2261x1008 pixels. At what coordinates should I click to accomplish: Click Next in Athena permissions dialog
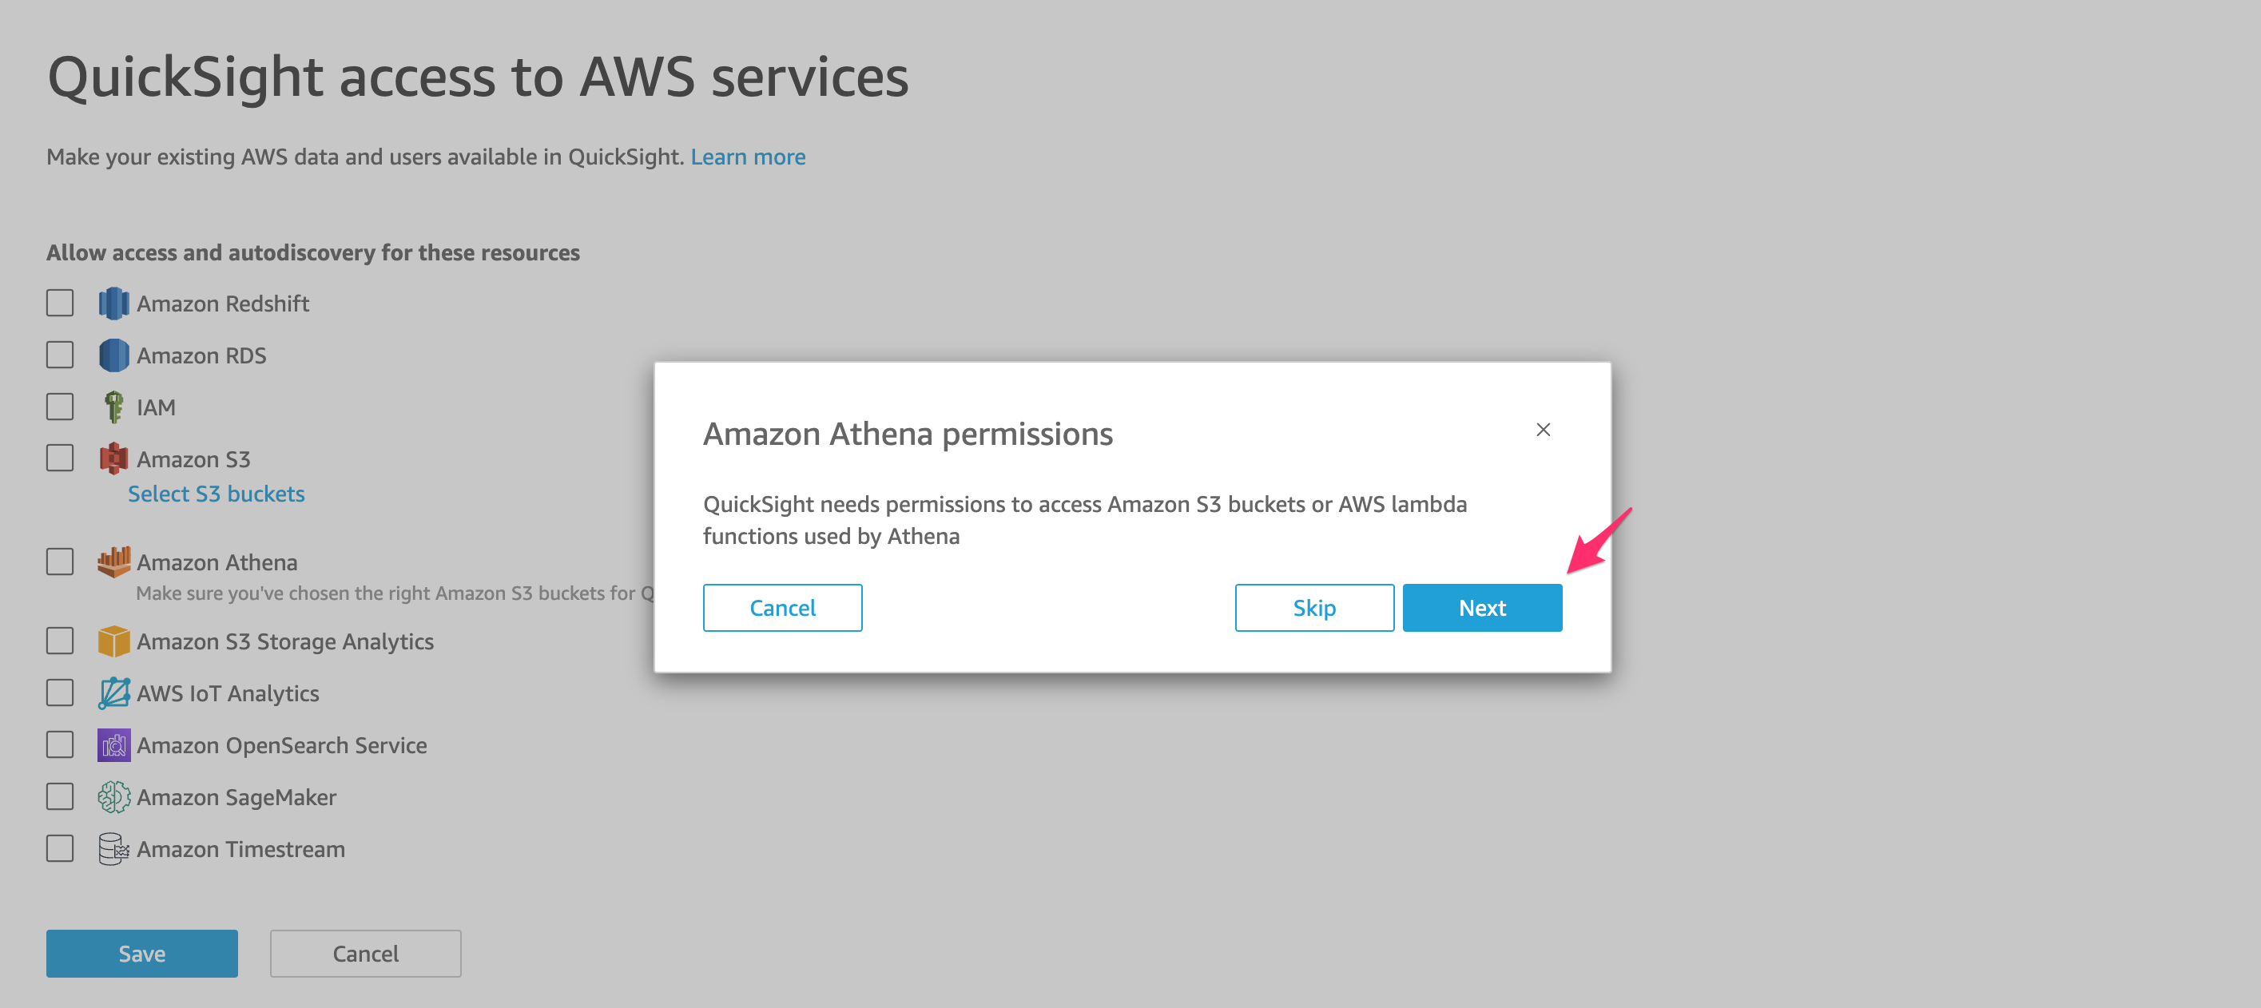(x=1481, y=608)
